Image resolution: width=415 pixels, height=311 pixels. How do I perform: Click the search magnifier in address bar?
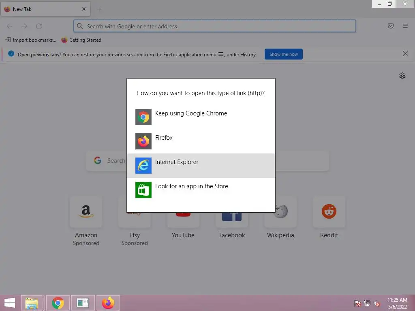click(x=80, y=26)
